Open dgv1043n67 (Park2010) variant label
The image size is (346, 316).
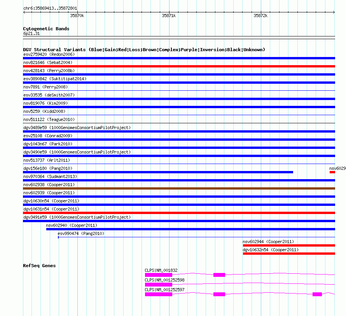click(48, 144)
